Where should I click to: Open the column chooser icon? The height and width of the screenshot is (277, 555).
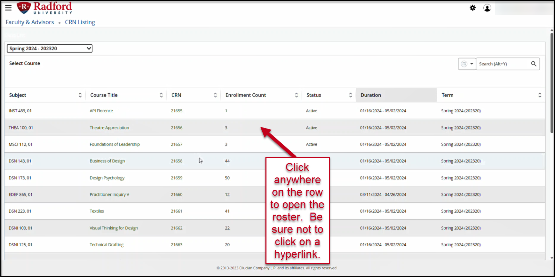click(464, 64)
